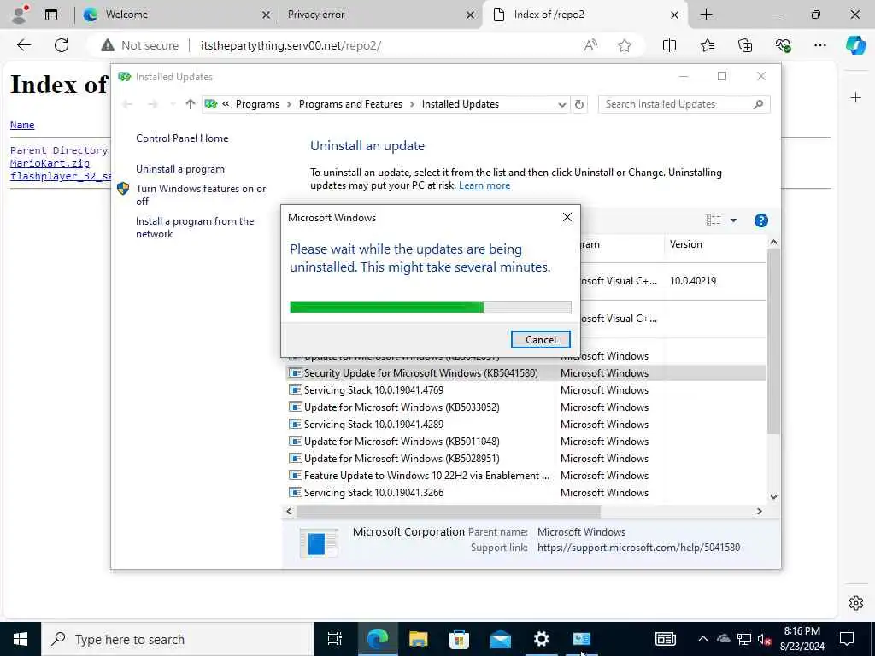Open Edge Settings and more menu
This screenshot has width=875, height=656.
point(819,45)
